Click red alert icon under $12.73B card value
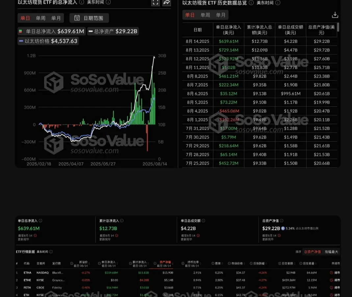This screenshot has width=352, height=297. [x=117, y=235]
